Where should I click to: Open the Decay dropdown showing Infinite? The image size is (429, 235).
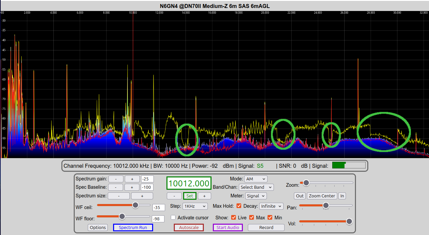(x=271, y=206)
